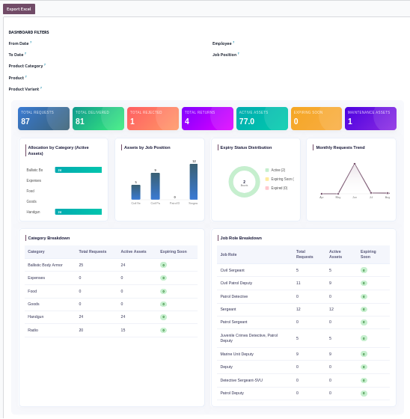Viewport: 410px width, 419px height.
Task: Open the Total Returns card showing 4
Action: tap(207, 119)
